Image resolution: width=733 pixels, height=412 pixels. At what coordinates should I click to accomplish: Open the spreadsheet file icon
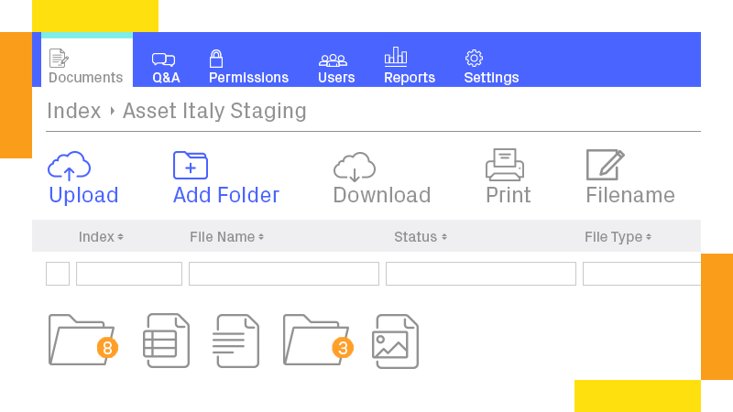click(167, 340)
